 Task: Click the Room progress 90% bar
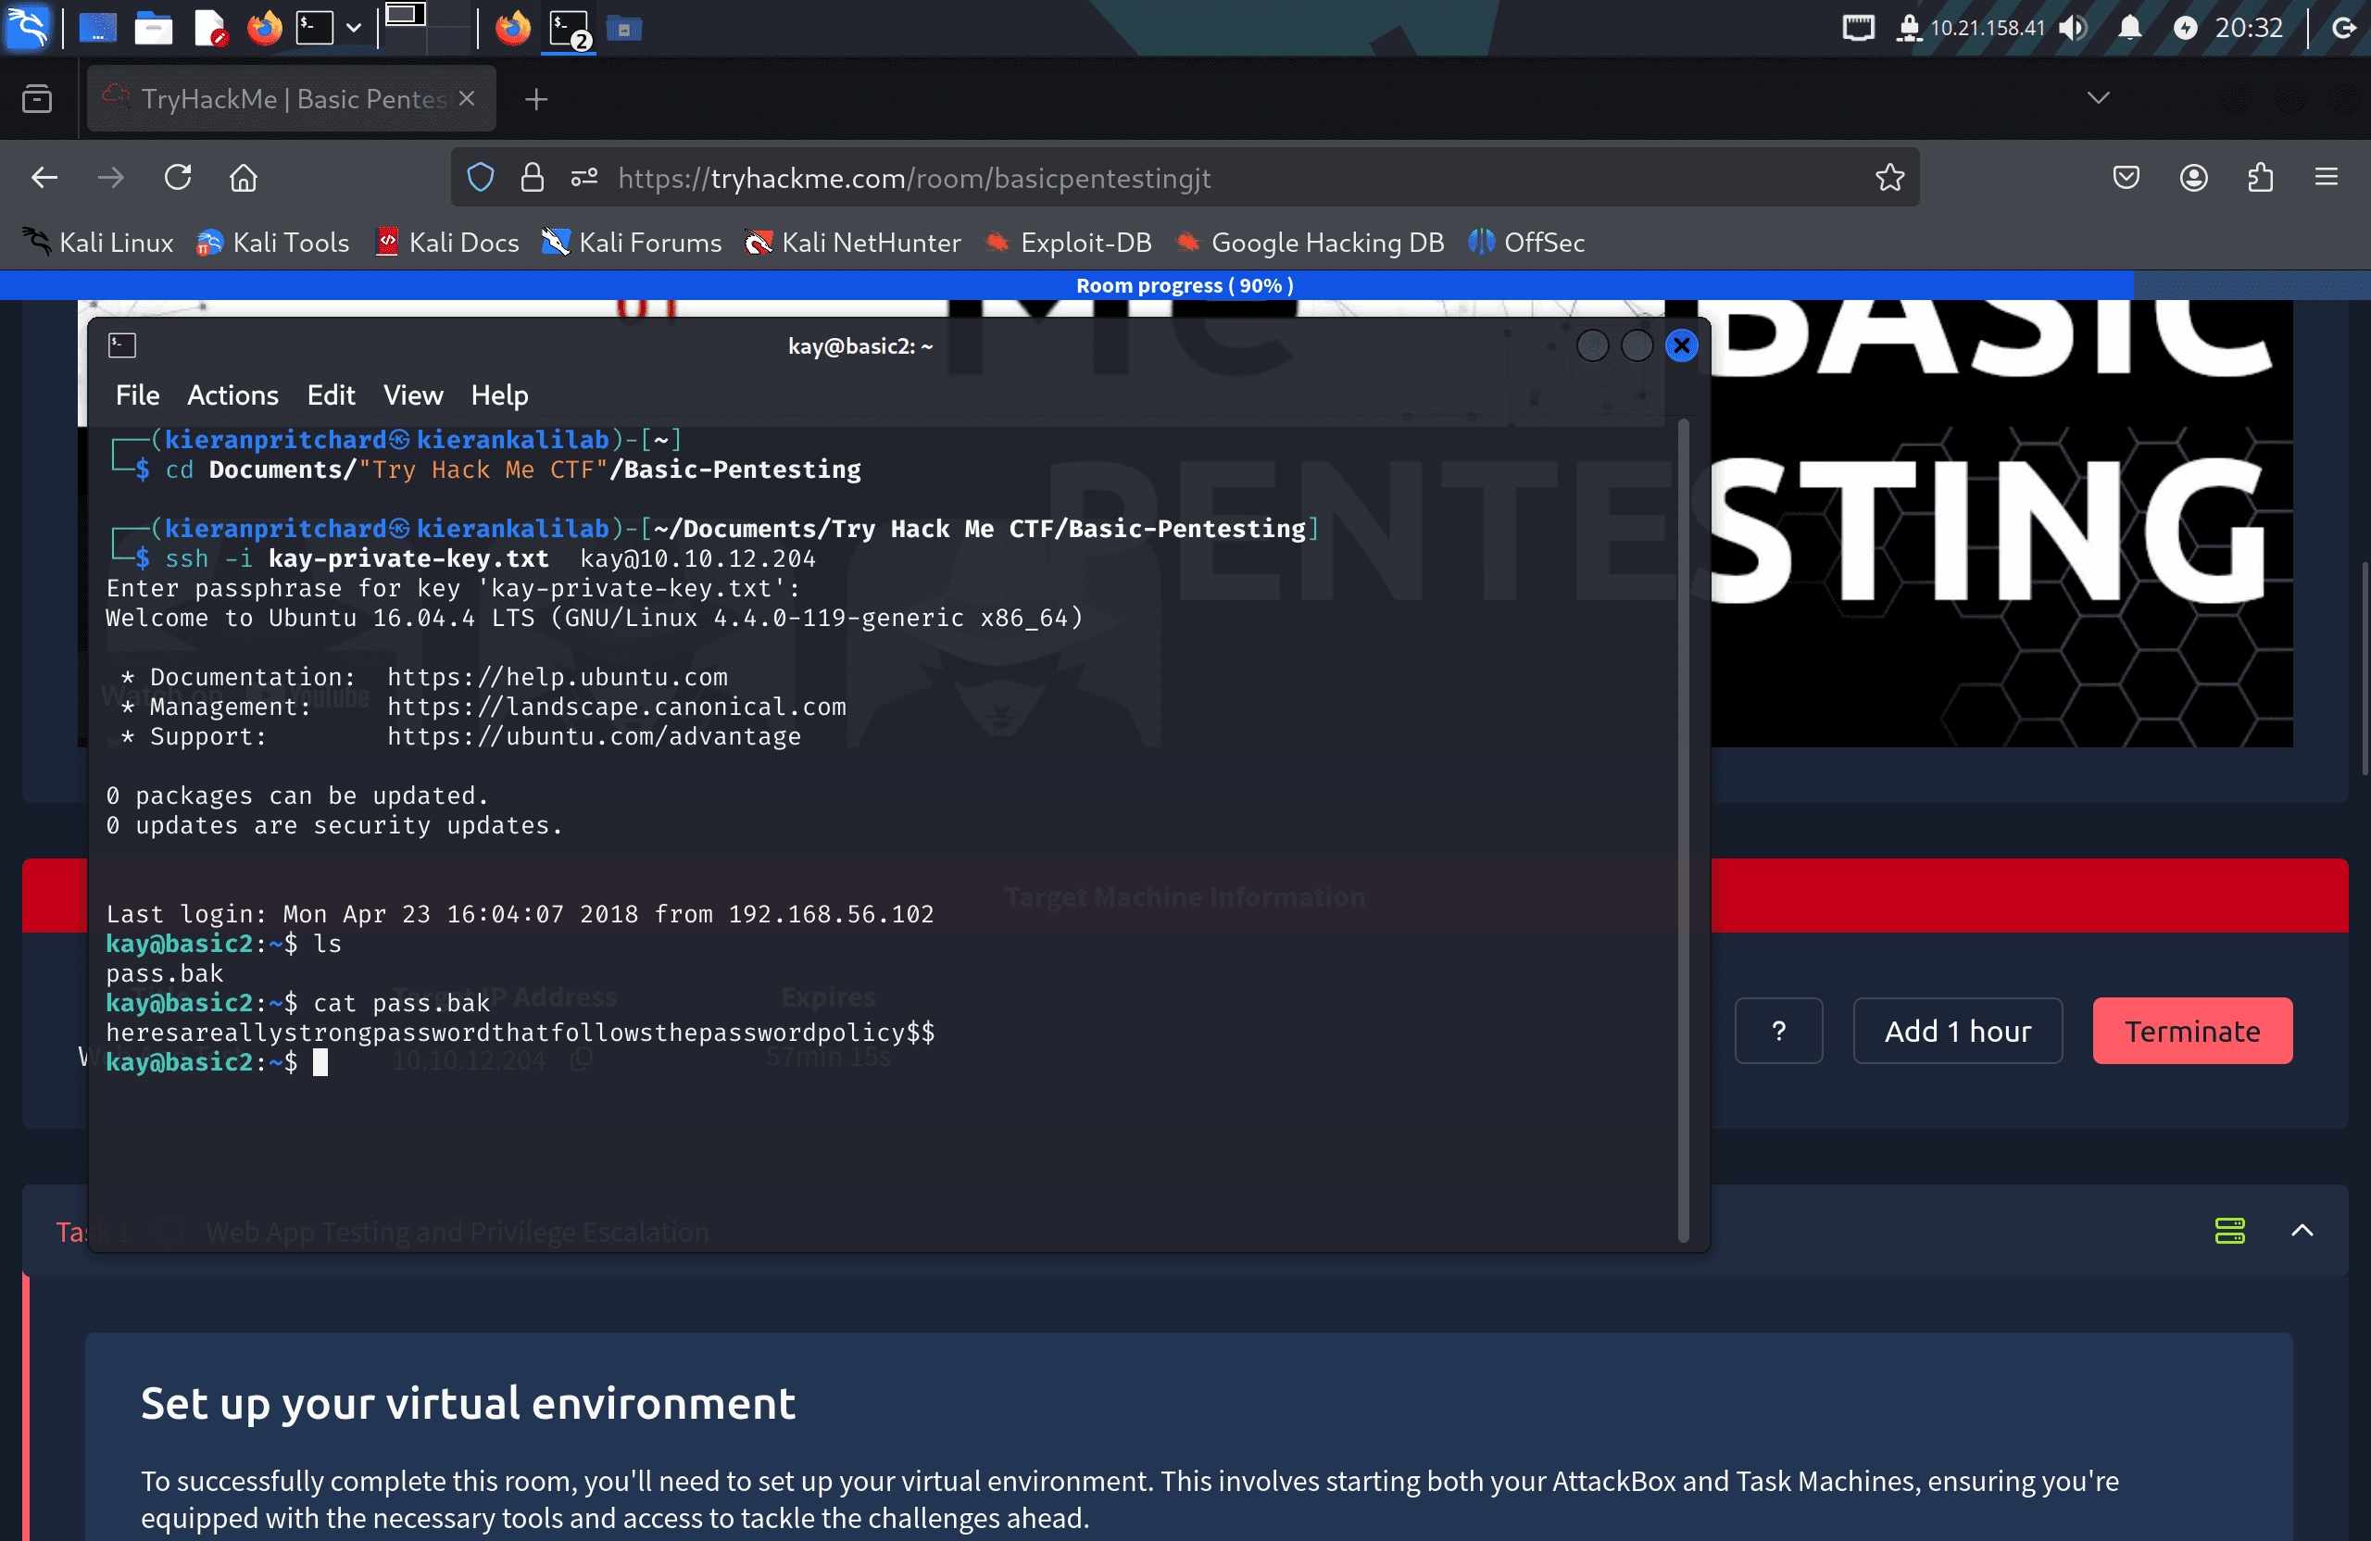tap(1185, 285)
